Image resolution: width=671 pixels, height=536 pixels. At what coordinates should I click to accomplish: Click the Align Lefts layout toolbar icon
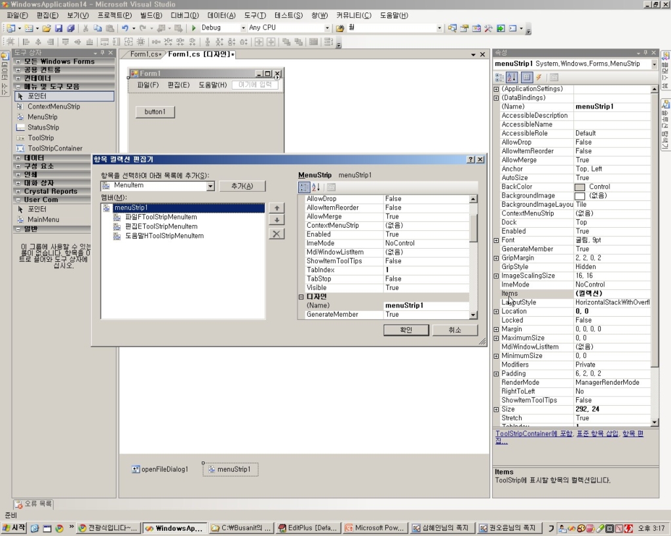pyautogui.click(x=26, y=42)
